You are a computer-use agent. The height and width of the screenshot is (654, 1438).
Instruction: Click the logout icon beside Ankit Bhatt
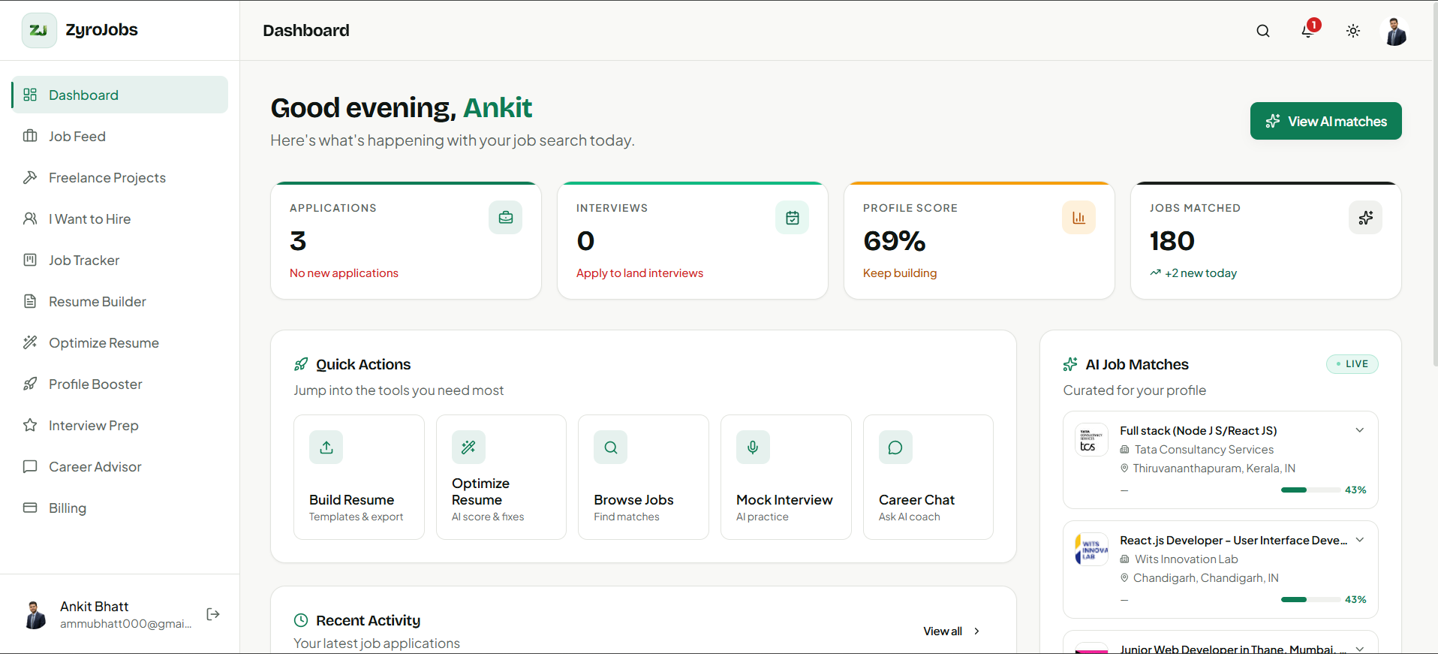[213, 614]
